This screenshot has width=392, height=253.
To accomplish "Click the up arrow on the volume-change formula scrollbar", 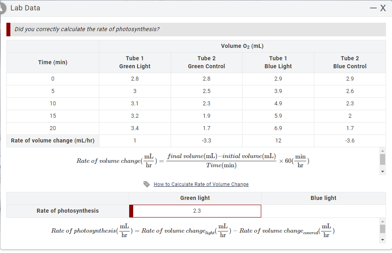I will click(382, 151).
